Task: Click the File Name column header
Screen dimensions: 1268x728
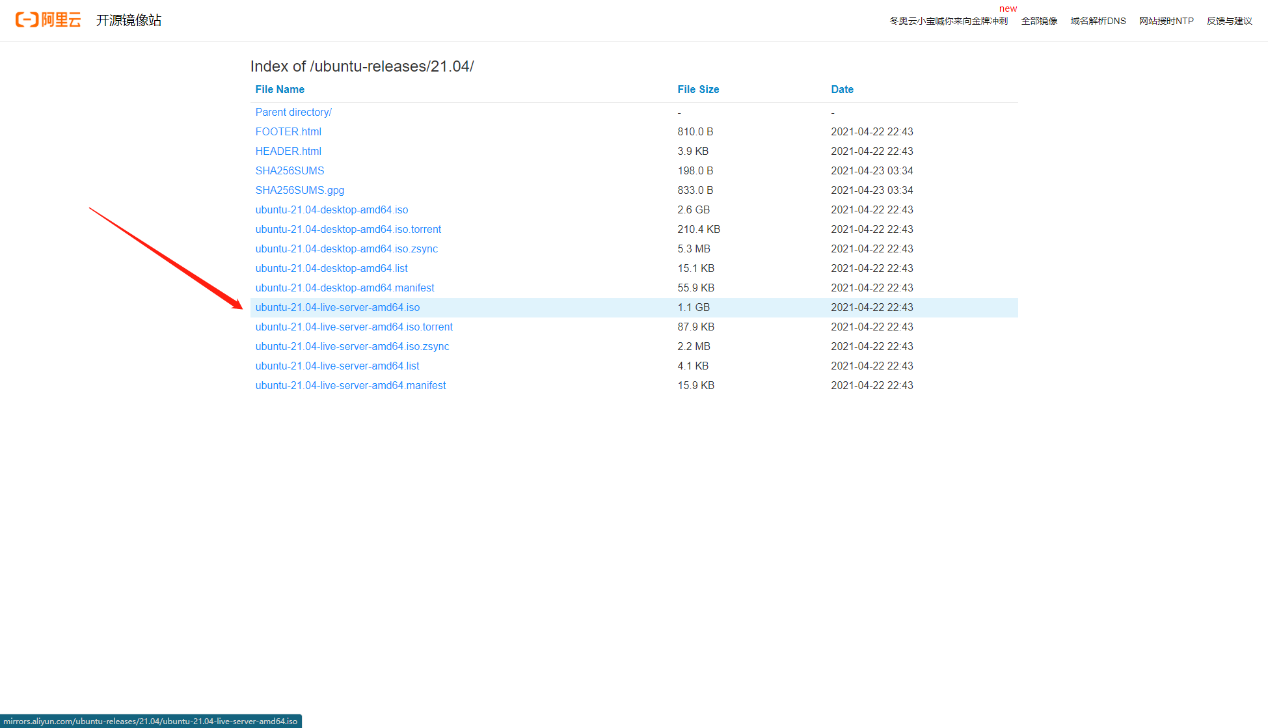Action: point(280,89)
